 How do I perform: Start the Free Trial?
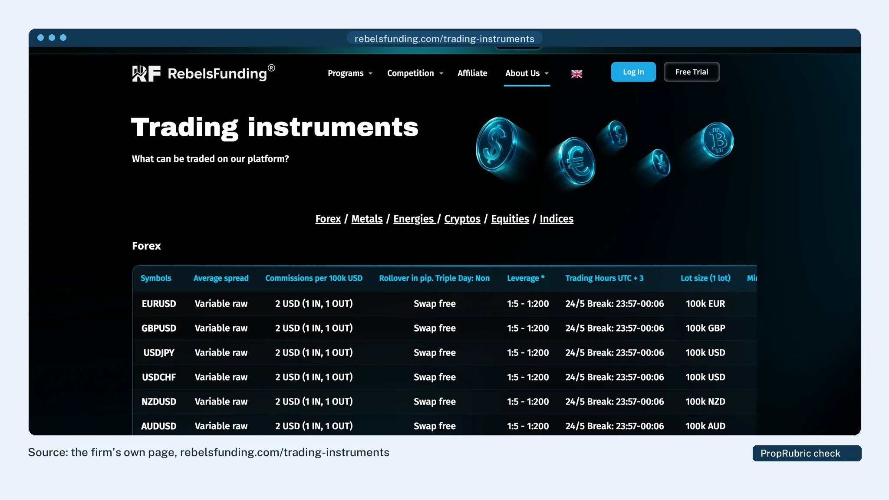[x=691, y=72]
